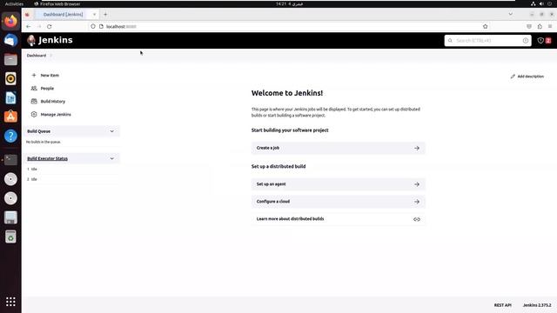This screenshot has width=557, height=313.
Task: Open Firefox extensions icon
Action: (x=540, y=27)
